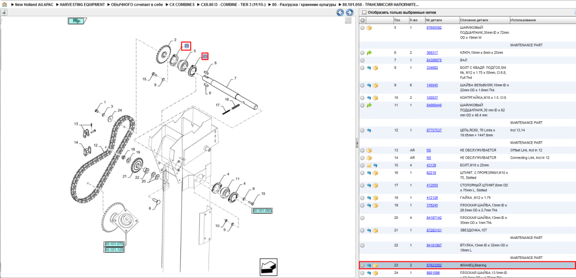Open HARVESTING EQUIPMENT breadcrumb
This screenshot has width=576, height=278.
pos(82,5)
